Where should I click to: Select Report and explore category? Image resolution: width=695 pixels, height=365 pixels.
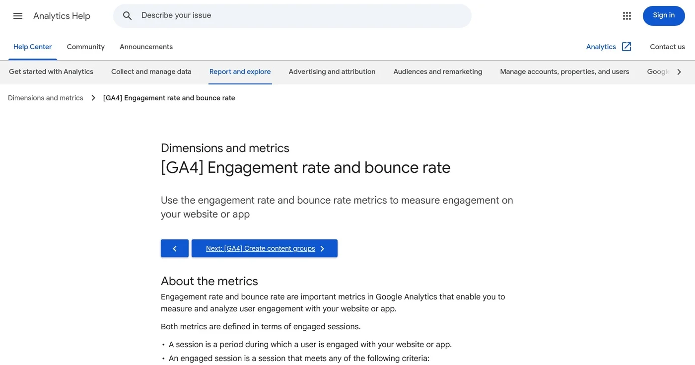pos(240,72)
